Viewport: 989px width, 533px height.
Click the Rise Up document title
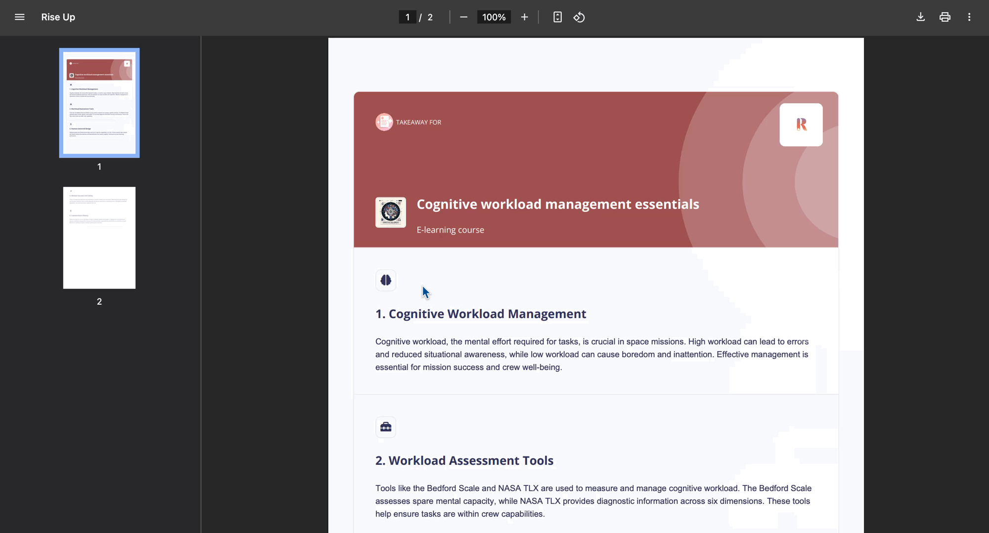(58, 17)
